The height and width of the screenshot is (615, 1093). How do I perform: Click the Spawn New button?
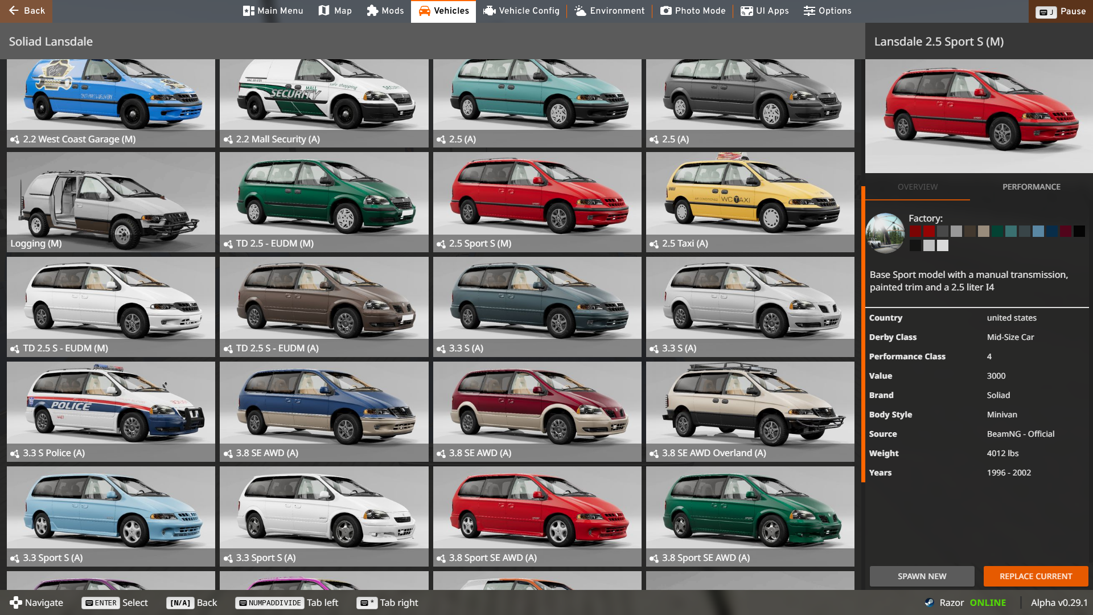pos(922,576)
